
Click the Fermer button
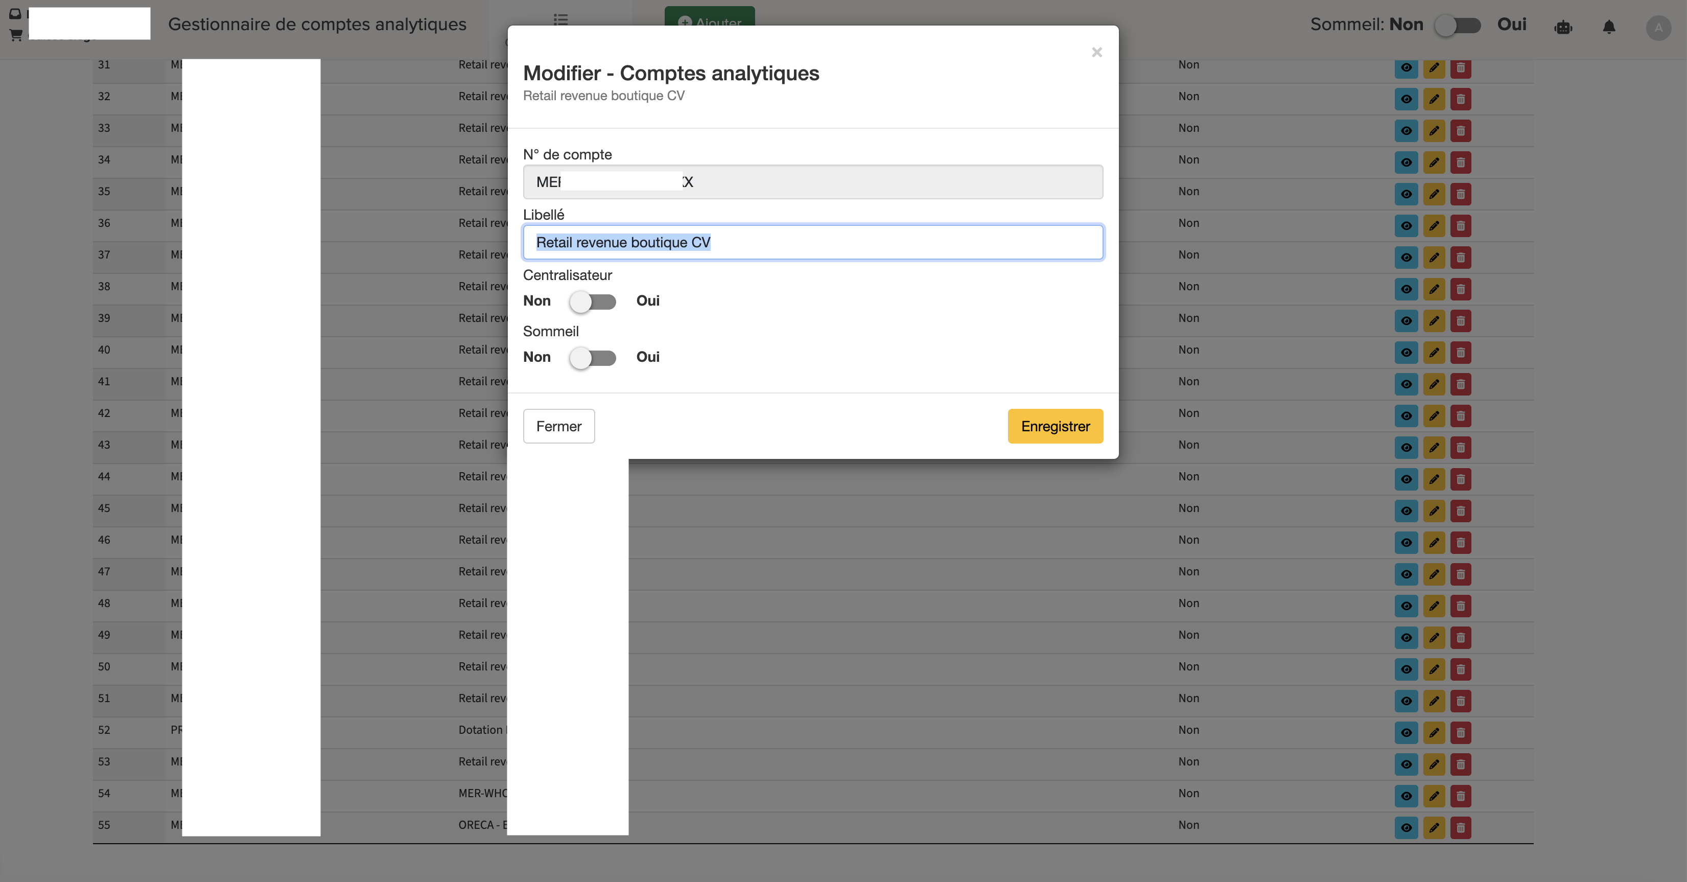pos(558,426)
